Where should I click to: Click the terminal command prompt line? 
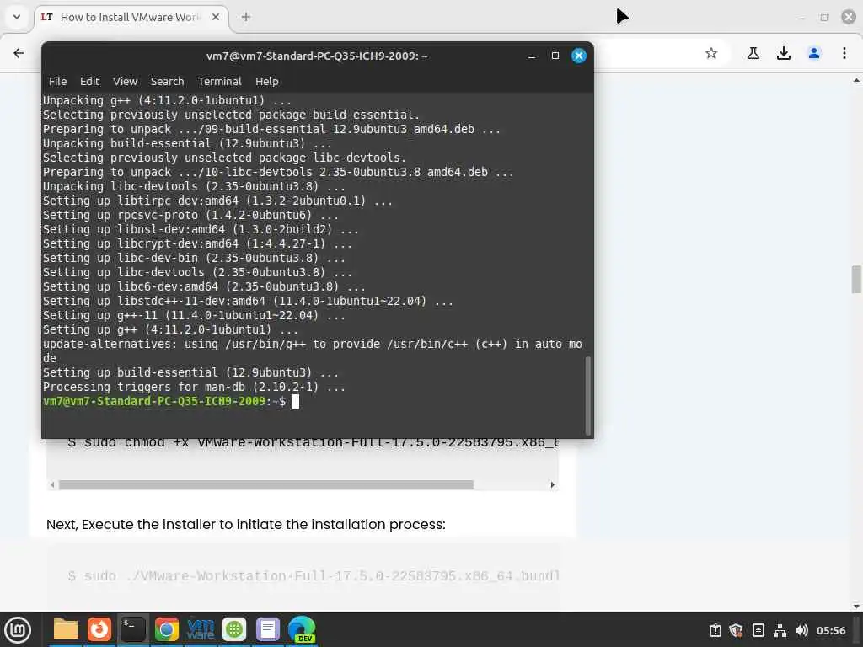tap(170, 401)
